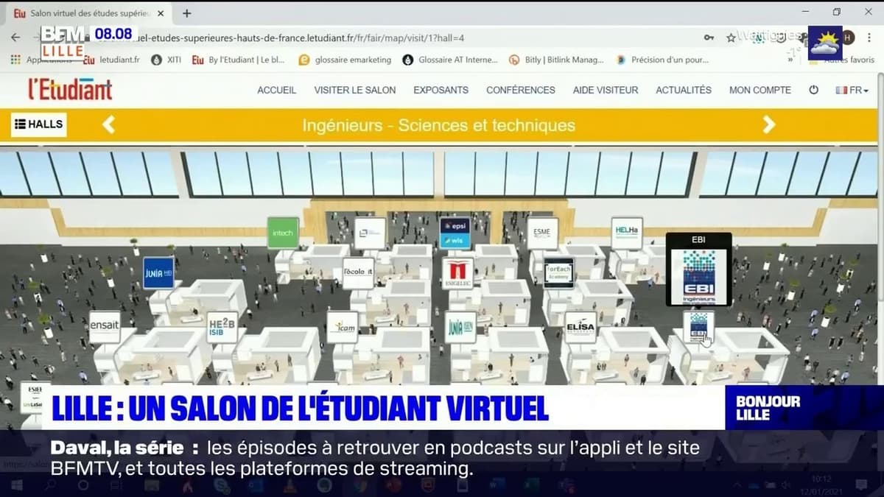Go to previous hall with left arrow
884x497 pixels.
(108, 124)
